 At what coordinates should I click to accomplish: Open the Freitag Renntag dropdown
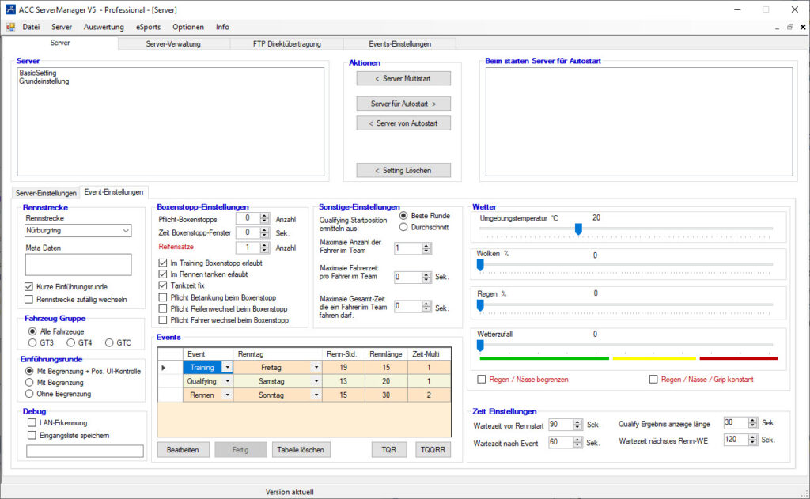click(316, 367)
